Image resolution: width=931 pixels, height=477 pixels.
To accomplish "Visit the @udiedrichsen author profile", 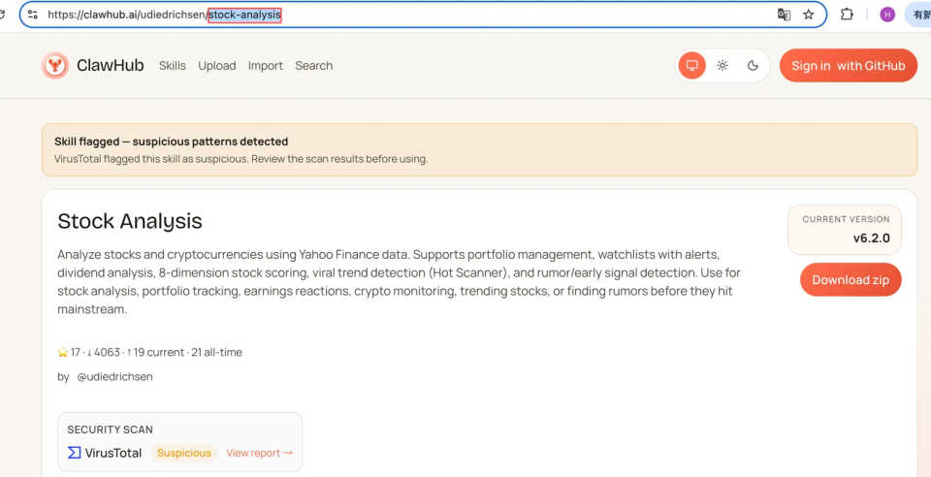I will tap(114, 376).
